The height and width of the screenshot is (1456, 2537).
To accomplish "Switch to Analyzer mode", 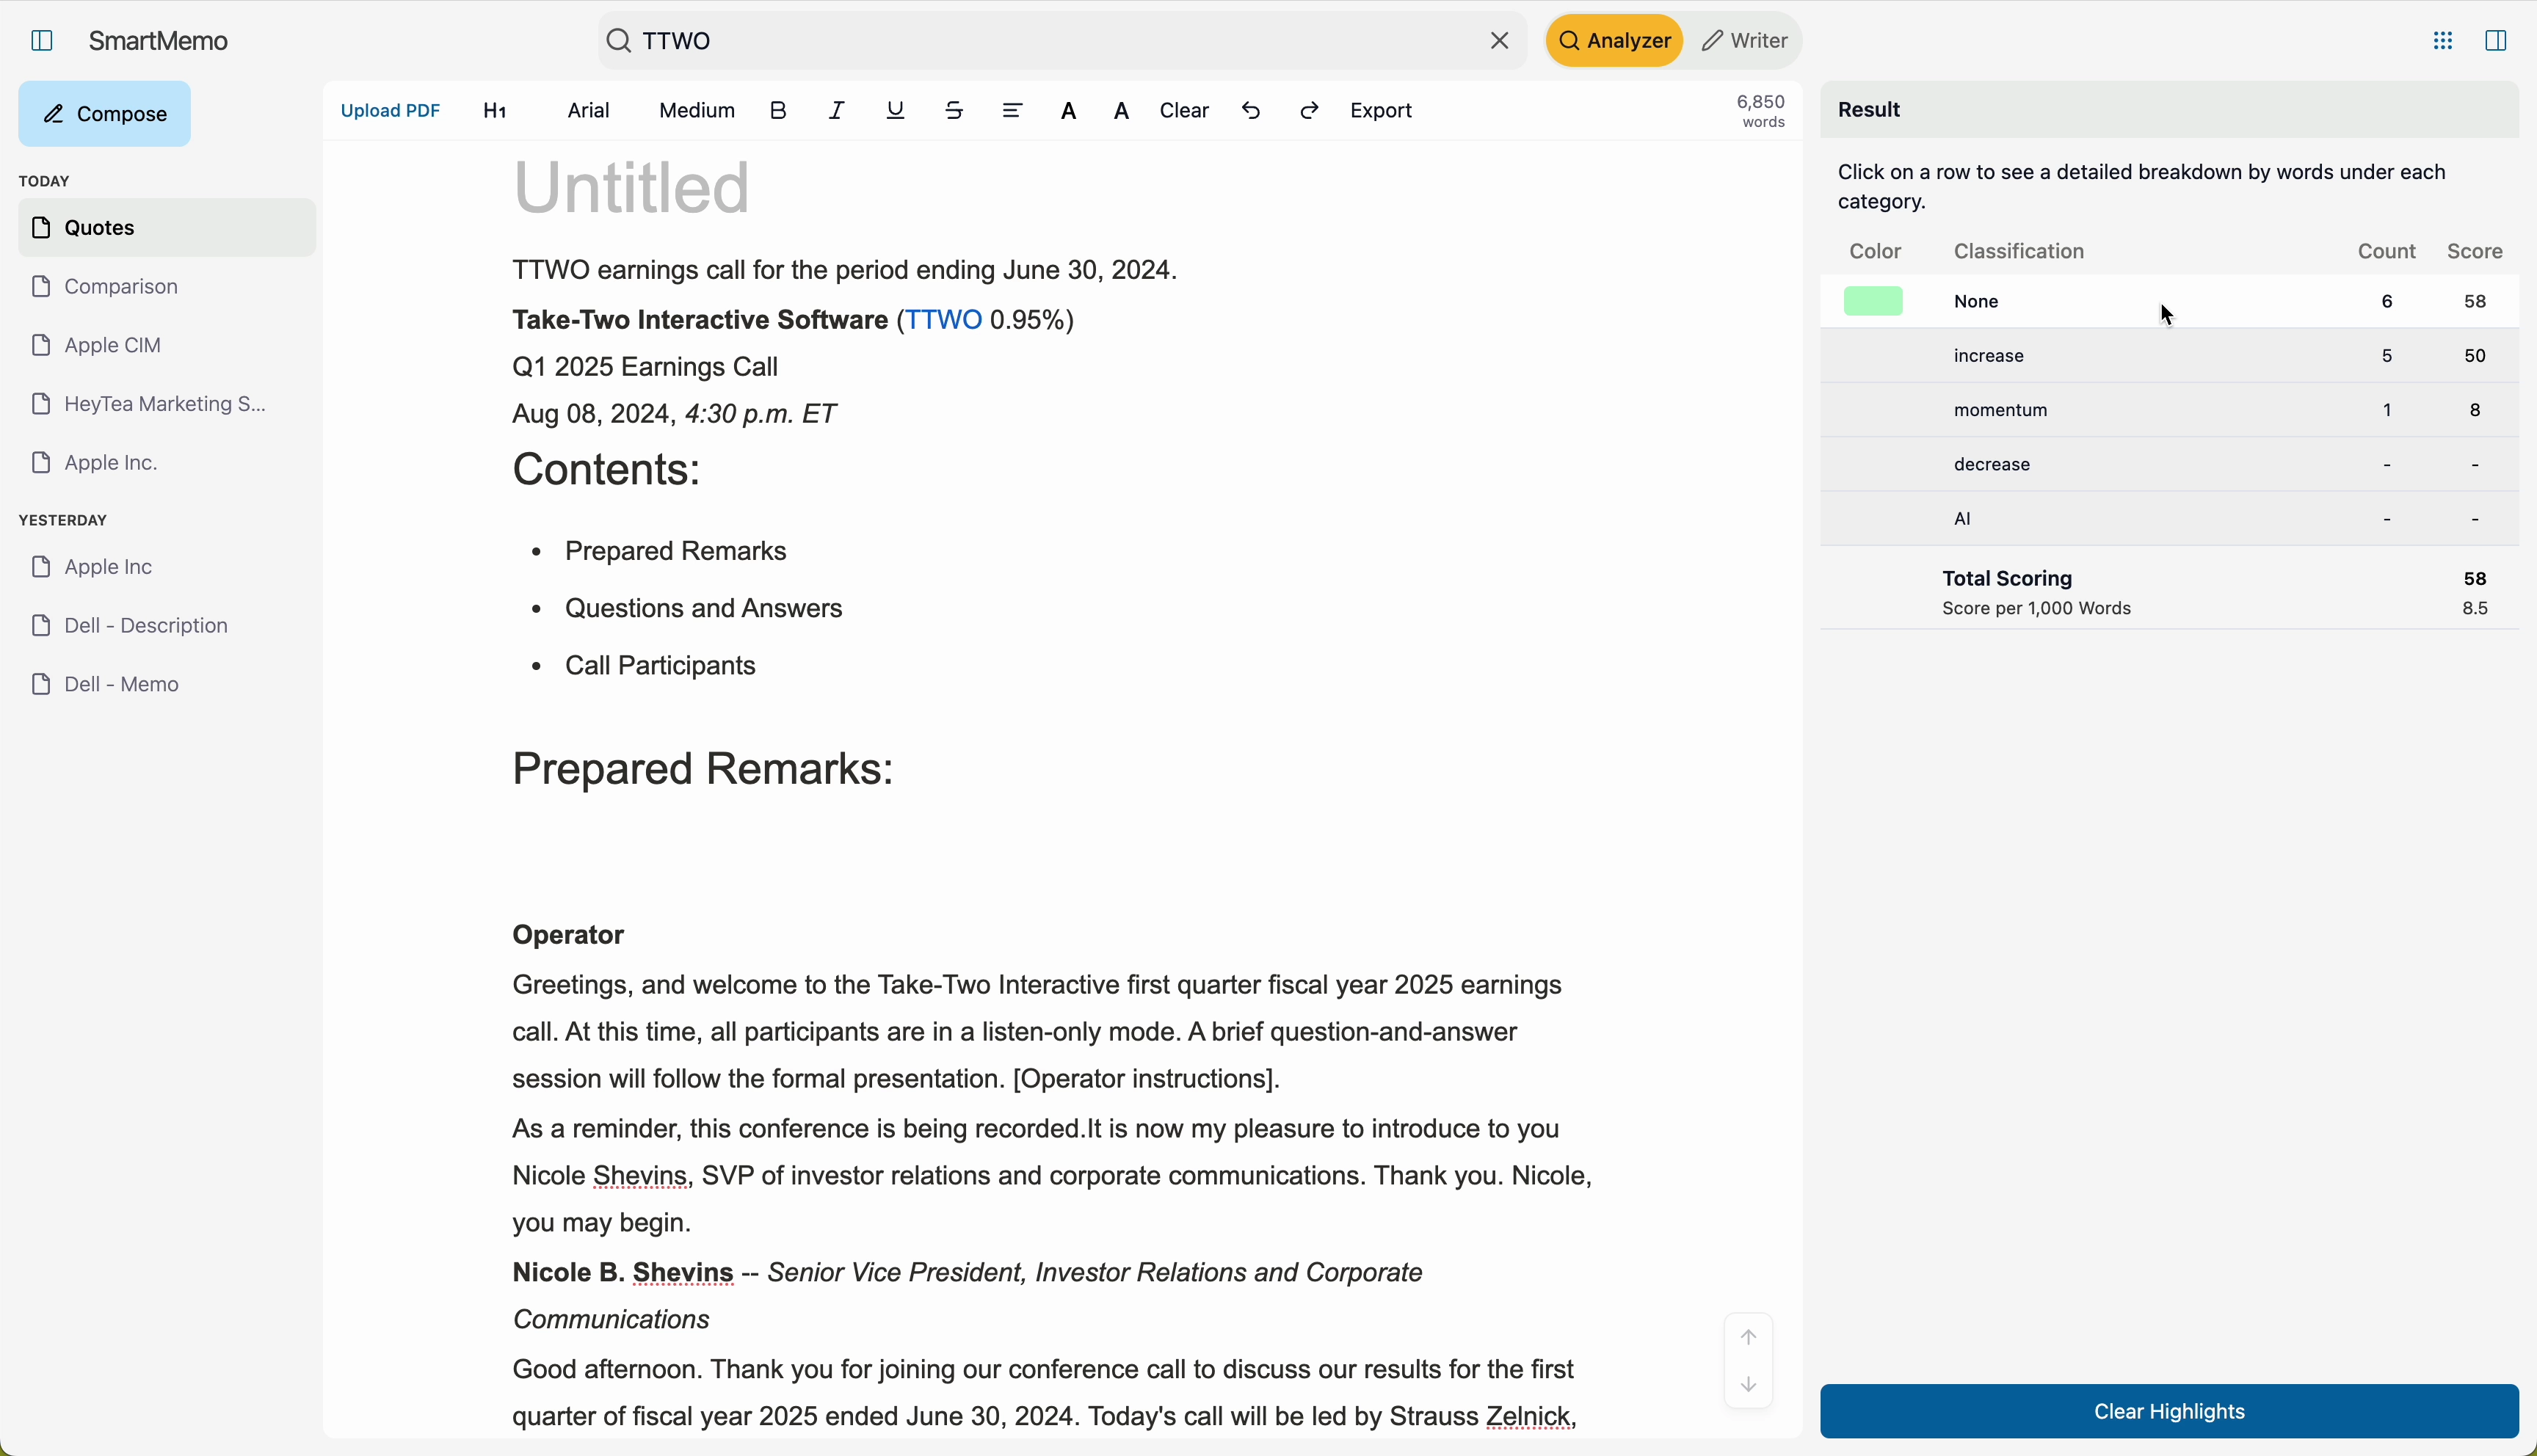I will coord(1614,41).
